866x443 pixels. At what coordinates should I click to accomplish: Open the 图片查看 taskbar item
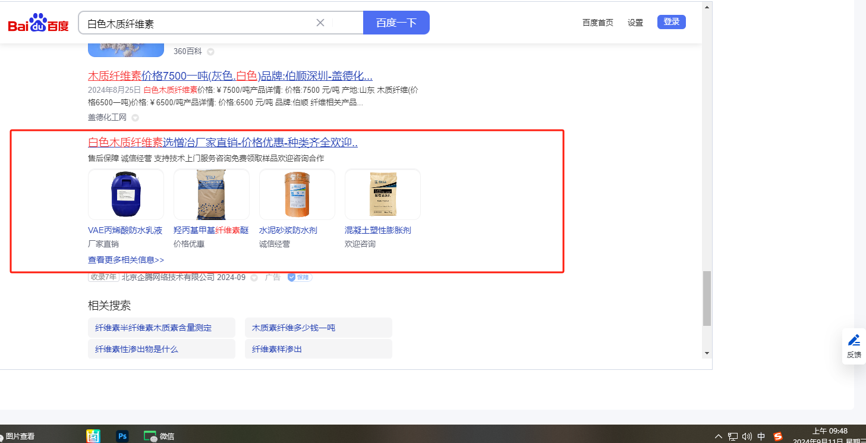click(18, 436)
